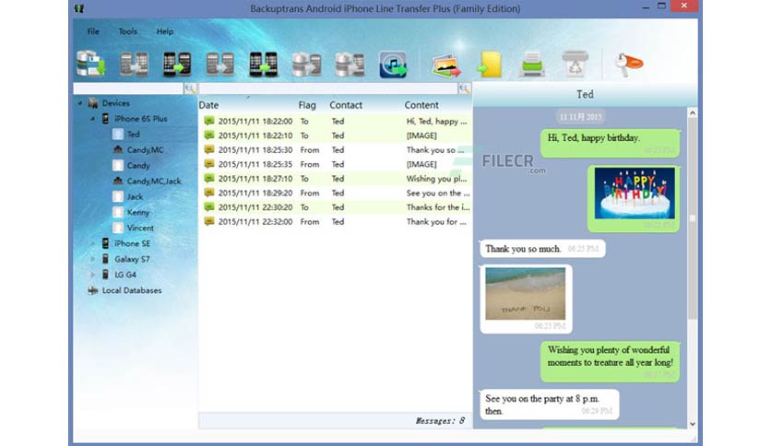Click the 'Wishing you plenty of wonderful' bubble
Screen dimensions: 771x446
[x=611, y=362]
